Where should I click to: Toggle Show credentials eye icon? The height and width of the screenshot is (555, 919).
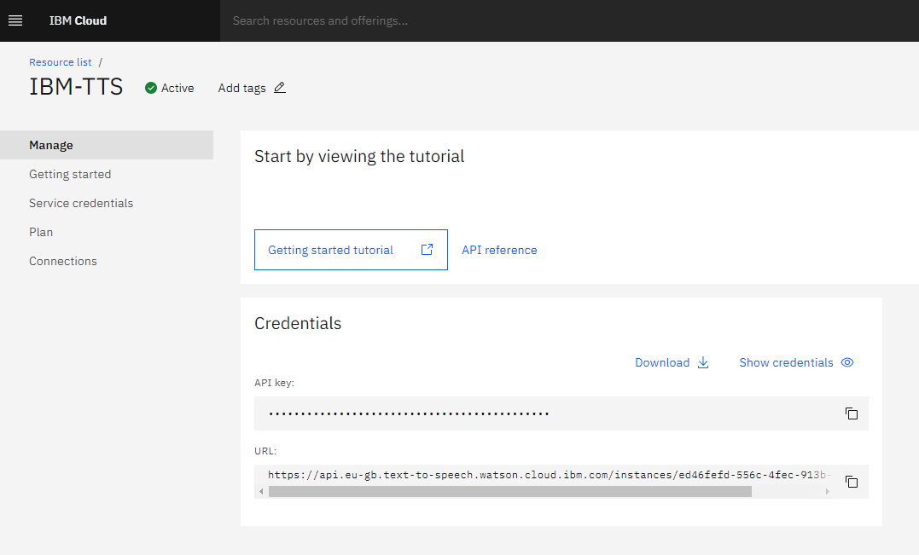click(847, 362)
